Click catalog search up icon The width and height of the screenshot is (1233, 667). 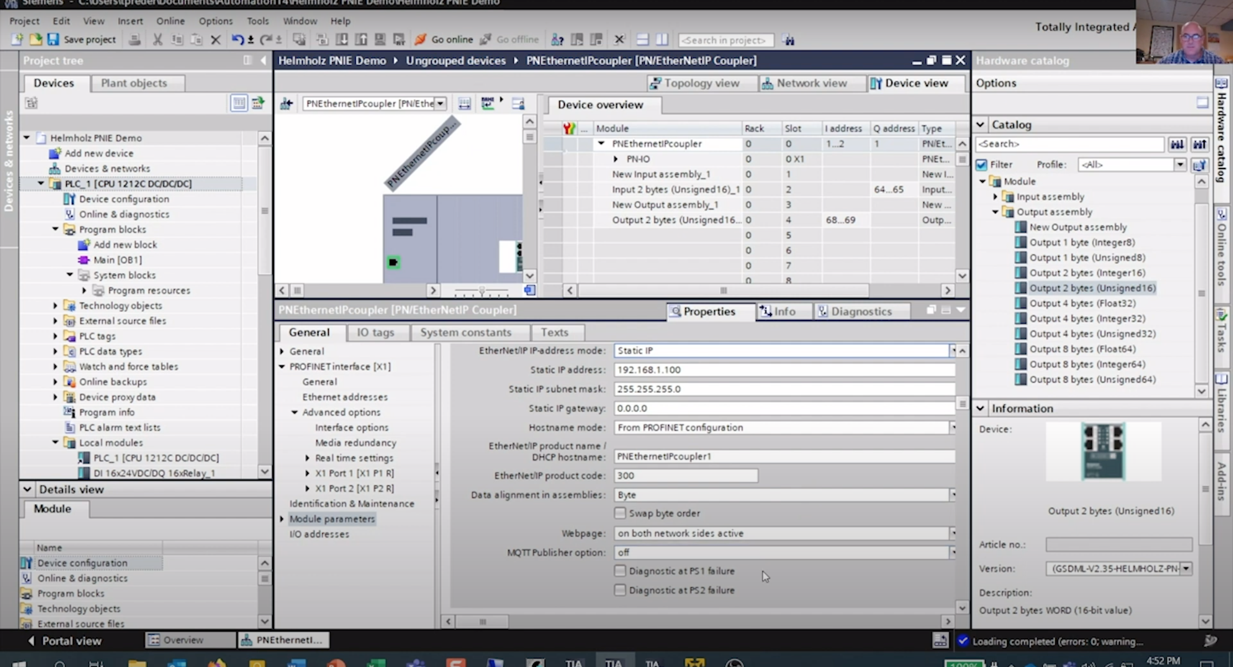(1199, 144)
